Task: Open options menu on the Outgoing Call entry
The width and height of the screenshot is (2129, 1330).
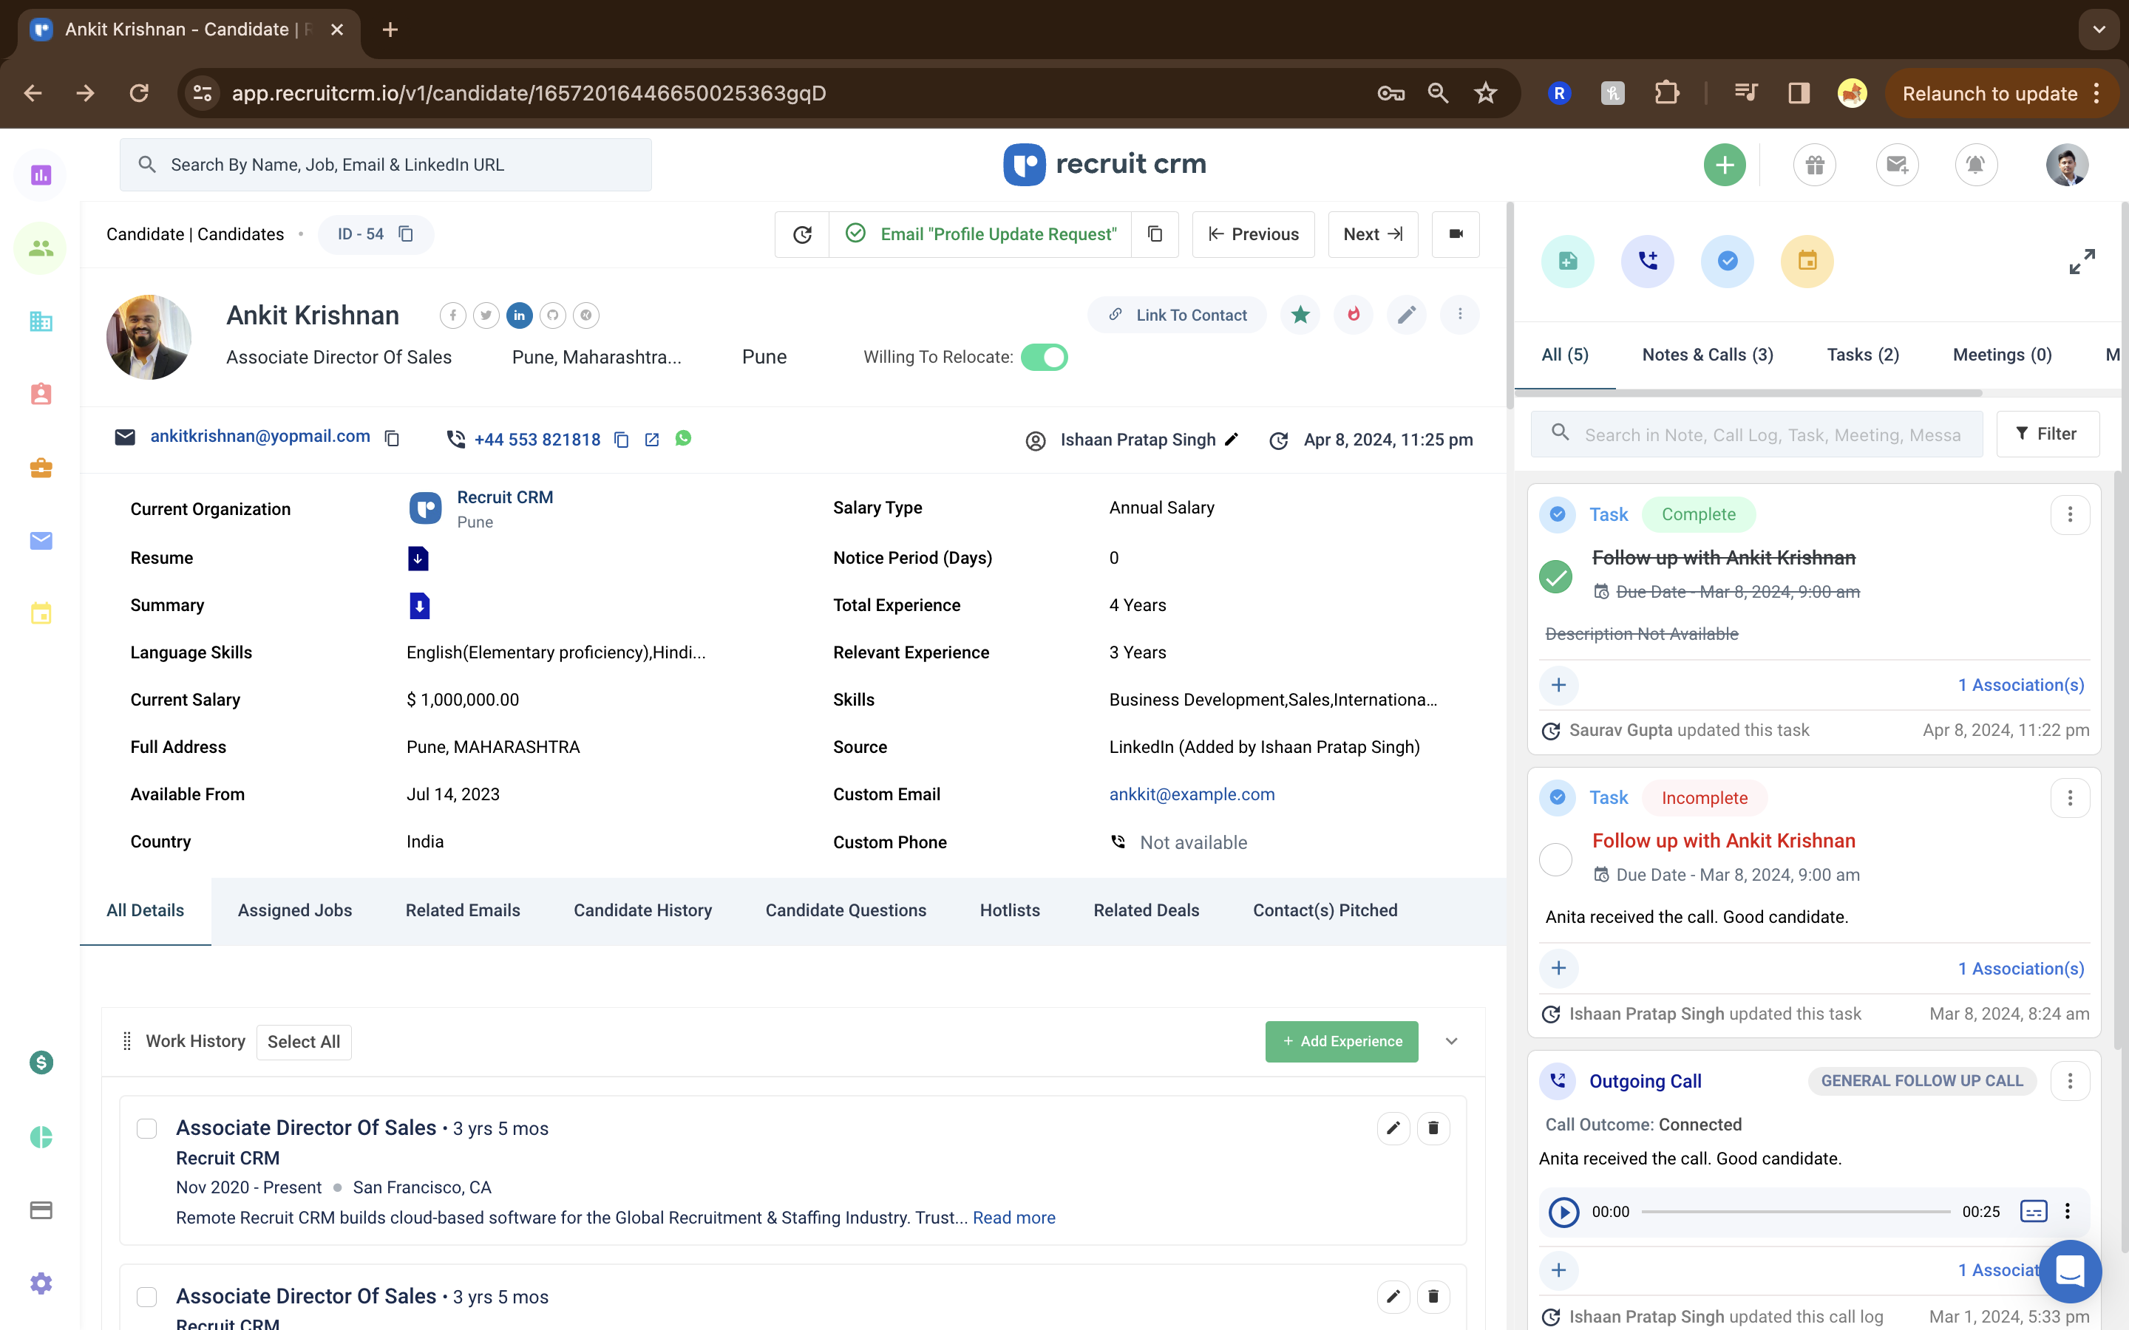Action: (2070, 1081)
